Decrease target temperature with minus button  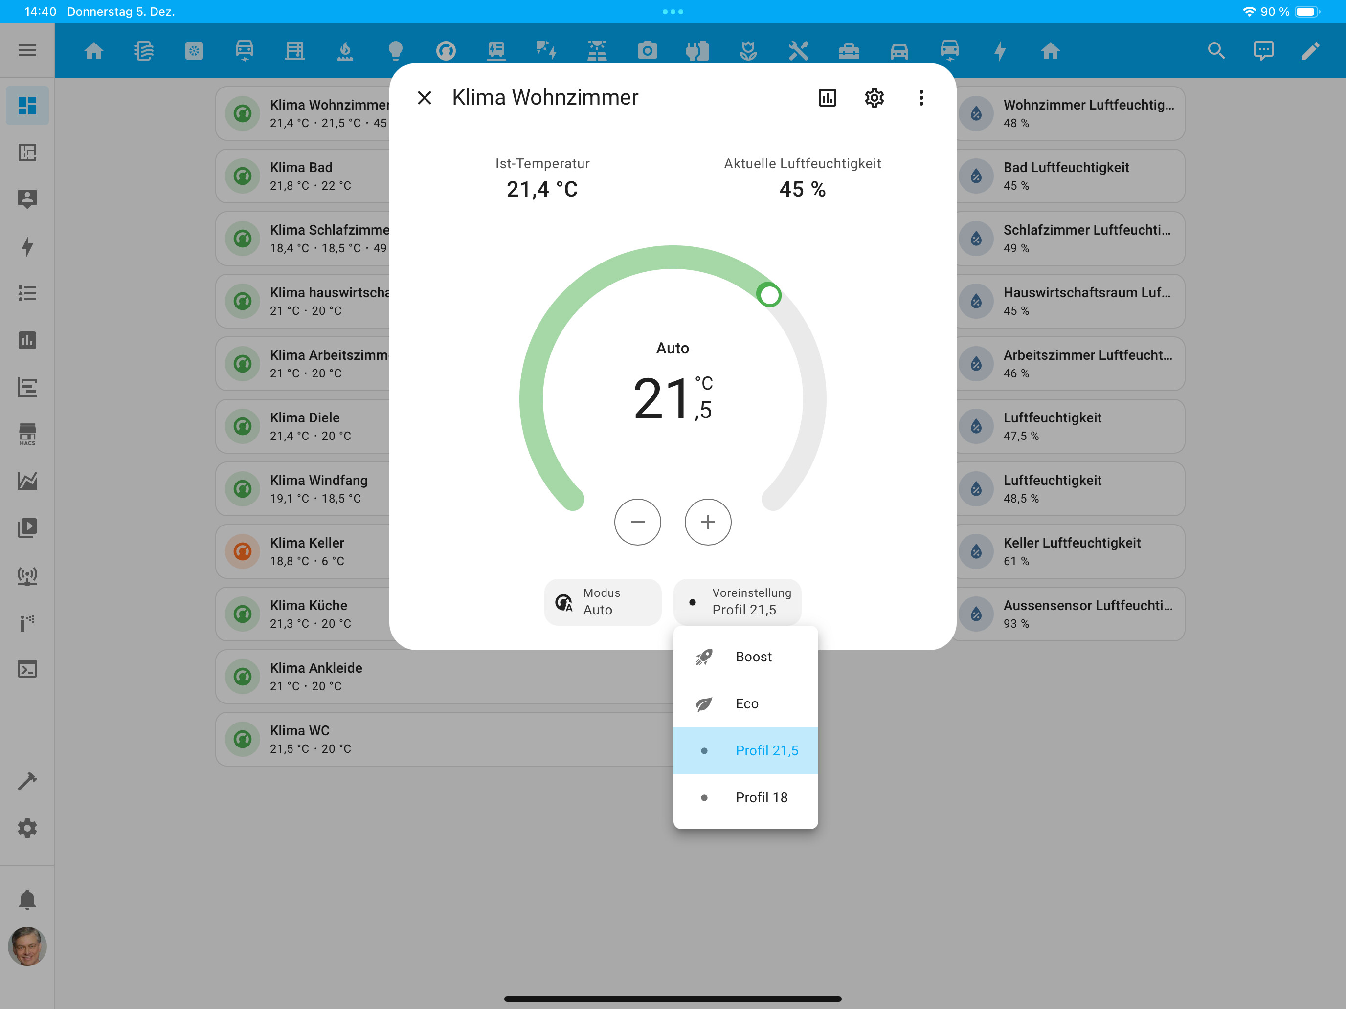(x=637, y=522)
